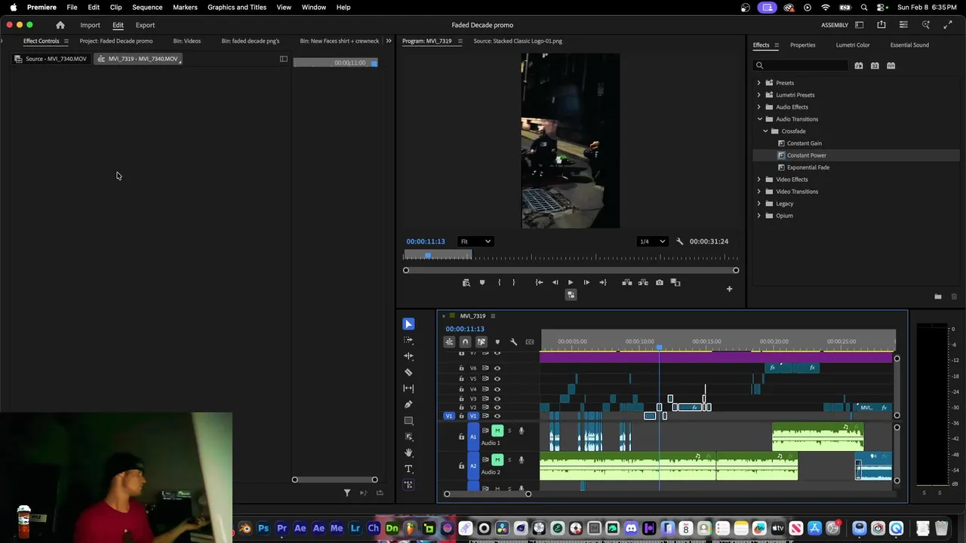The height and width of the screenshot is (543, 966).
Task: Collapse the Audio Transitions folder
Action: [759, 119]
